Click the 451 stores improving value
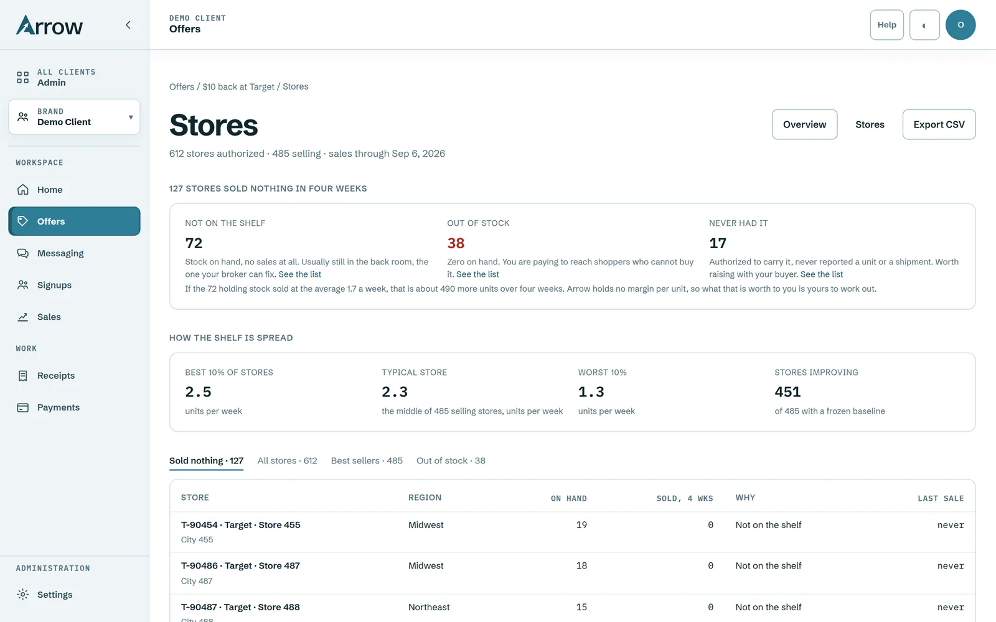Screen dimensions: 996x622 (x=787, y=392)
